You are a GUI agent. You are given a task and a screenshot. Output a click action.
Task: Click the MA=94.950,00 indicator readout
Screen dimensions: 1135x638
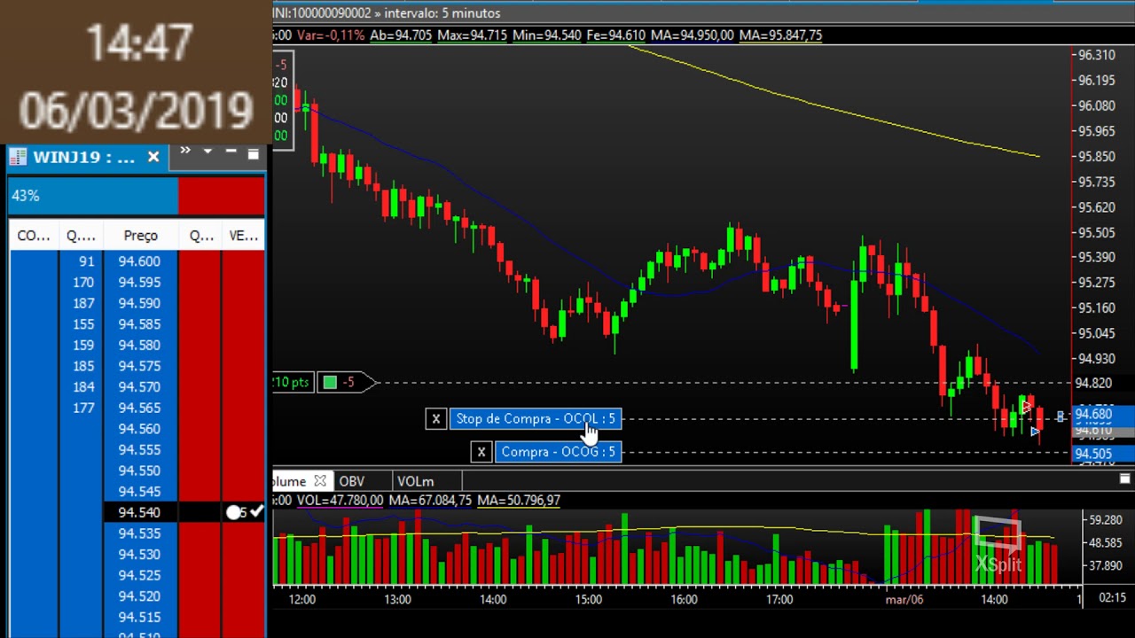pyautogui.click(x=693, y=35)
